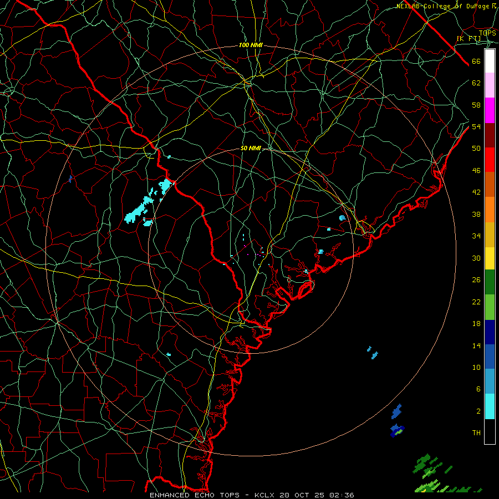
Task: Click the large elongated cyan echo cluster inland
Action: point(139,209)
